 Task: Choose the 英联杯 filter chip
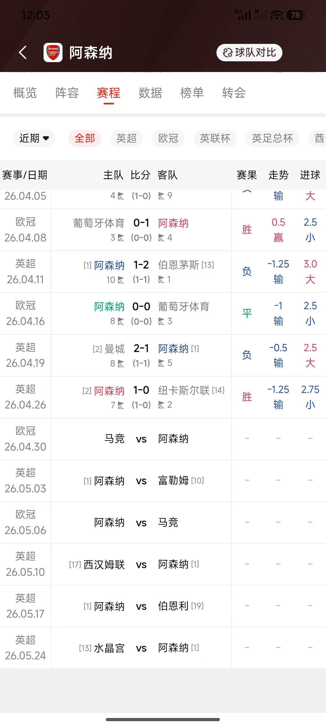(x=215, y=138)
